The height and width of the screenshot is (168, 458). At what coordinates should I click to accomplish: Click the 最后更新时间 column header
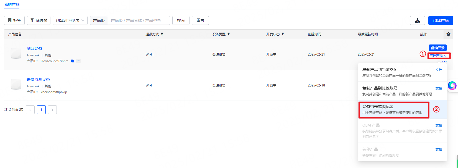click(x=368, y=34)
